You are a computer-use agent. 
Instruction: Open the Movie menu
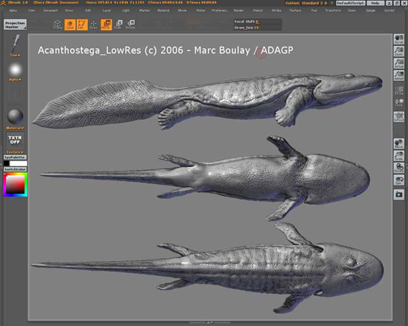[182, 10]
